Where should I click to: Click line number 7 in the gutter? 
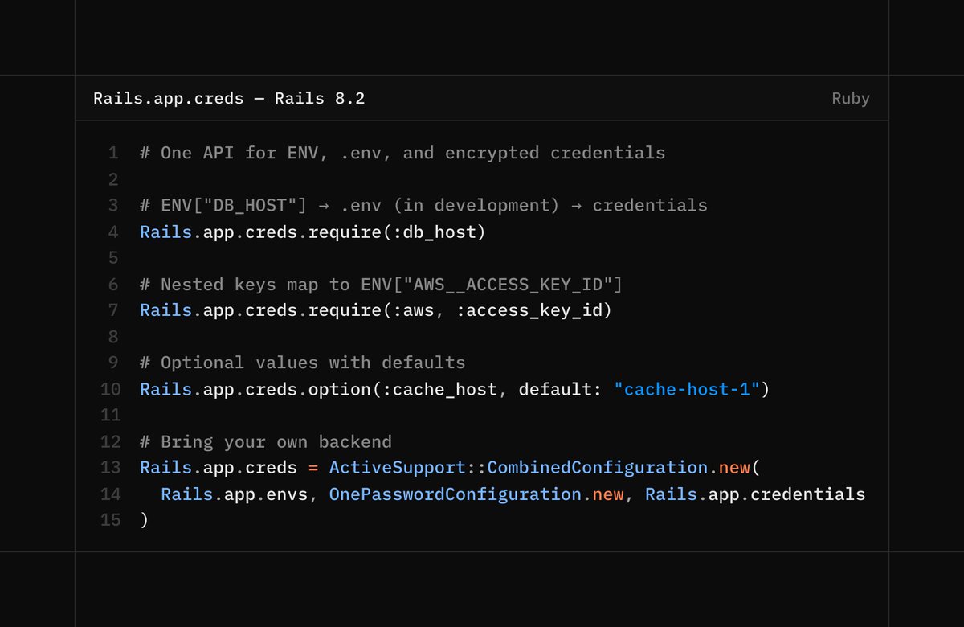pyautogui.click(x=113, y=310)
